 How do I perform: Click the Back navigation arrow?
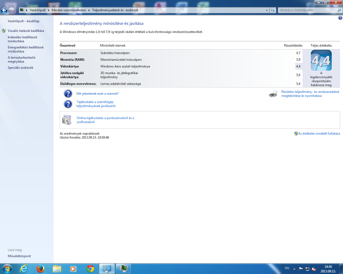tap(4, 10)
